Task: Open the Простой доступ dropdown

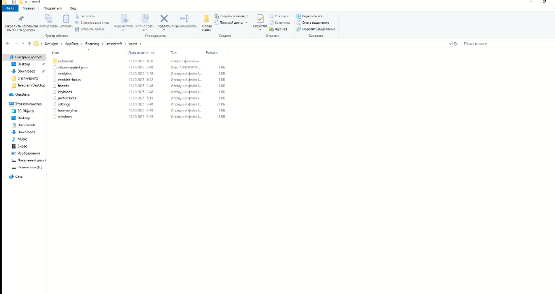Action: coord(233,22)
